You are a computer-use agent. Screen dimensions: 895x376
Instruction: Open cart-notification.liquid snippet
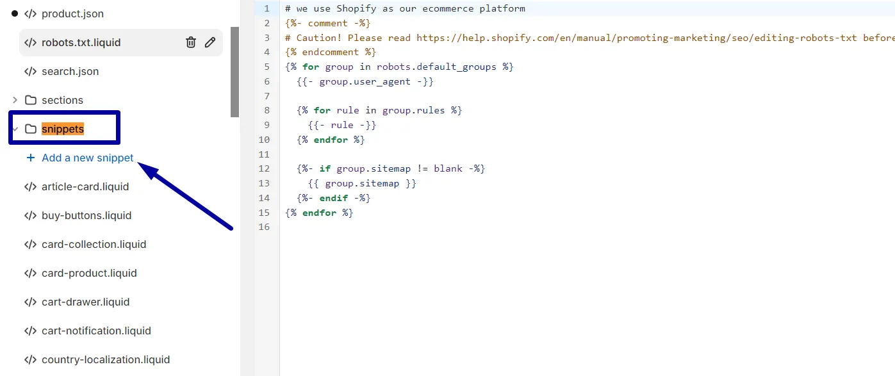[96, 331]
